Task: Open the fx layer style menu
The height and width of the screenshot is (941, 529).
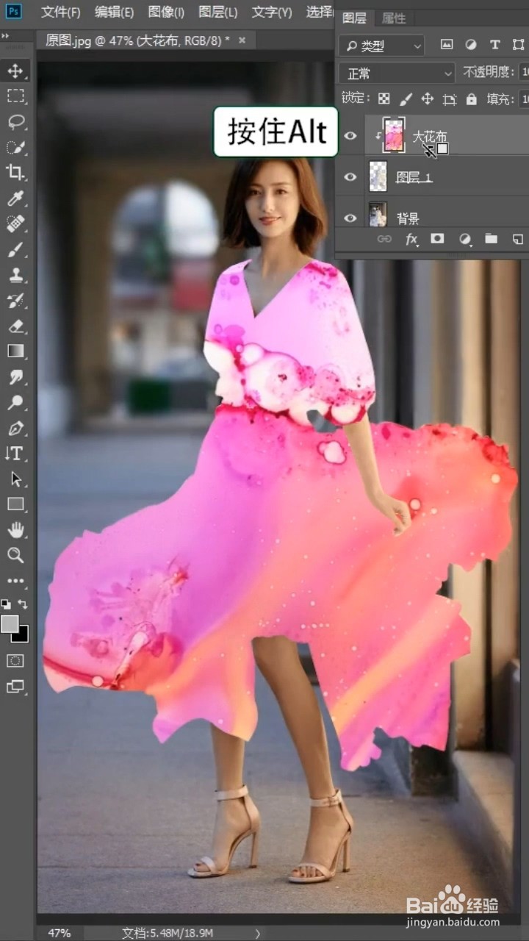Action: click(x=411, y=239)
